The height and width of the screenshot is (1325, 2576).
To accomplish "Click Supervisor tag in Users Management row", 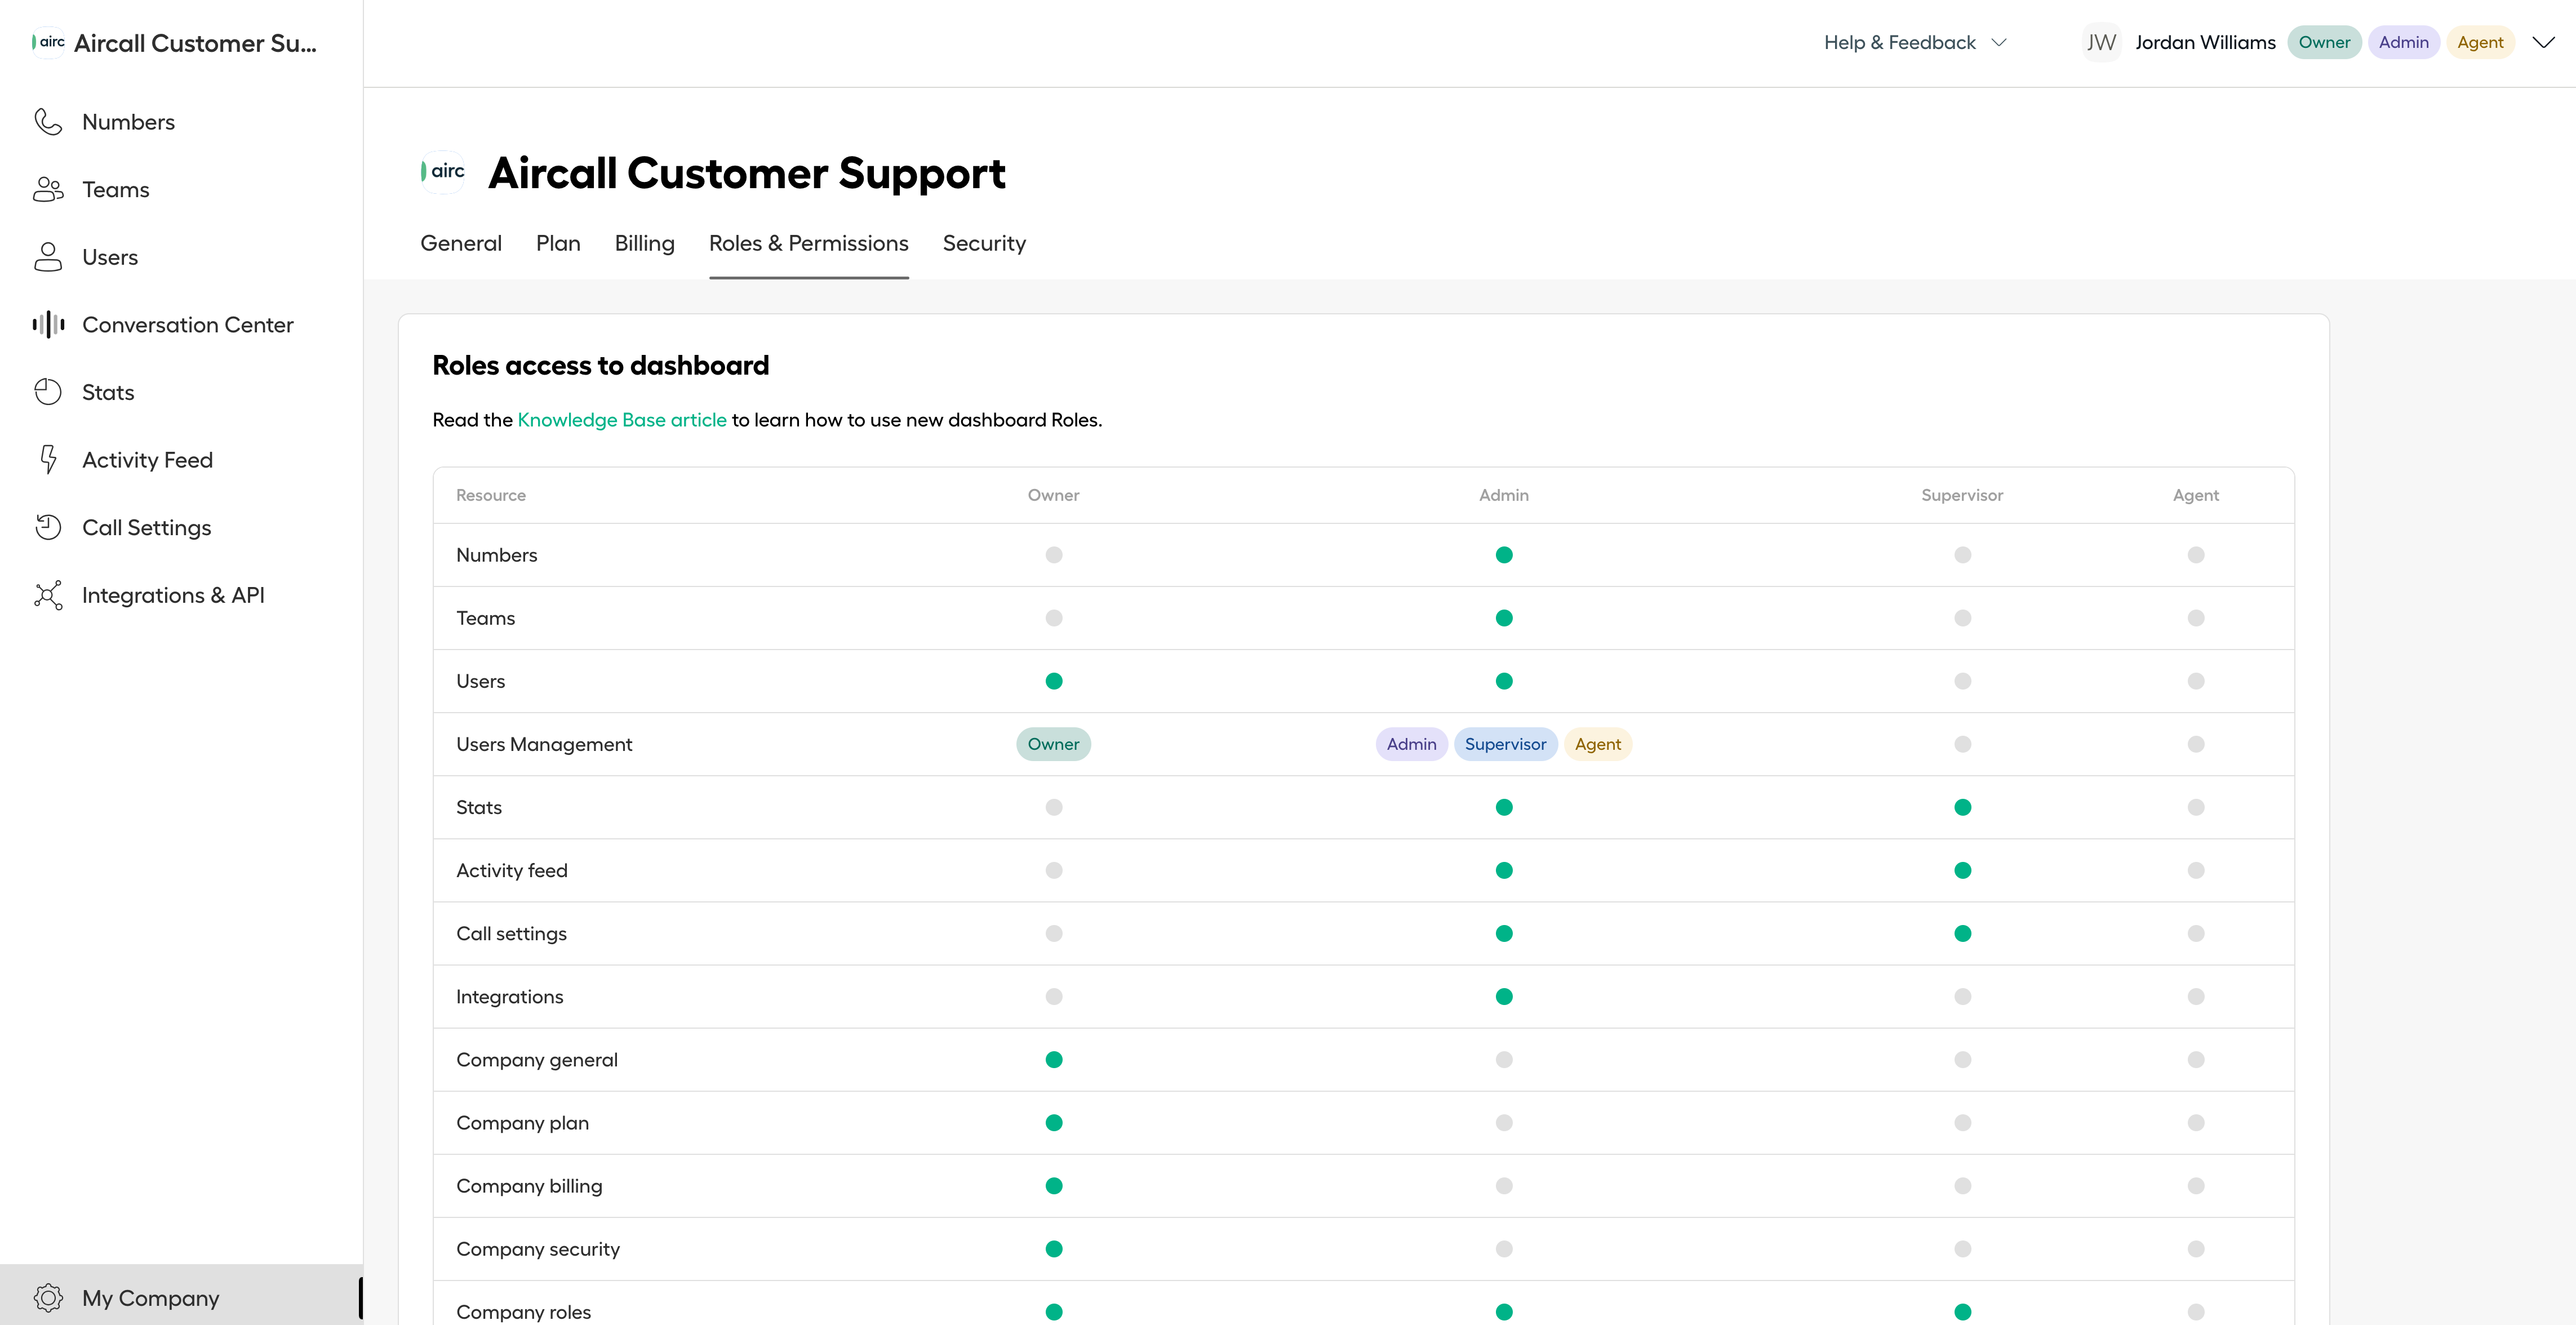I will tap(1505, 744).
